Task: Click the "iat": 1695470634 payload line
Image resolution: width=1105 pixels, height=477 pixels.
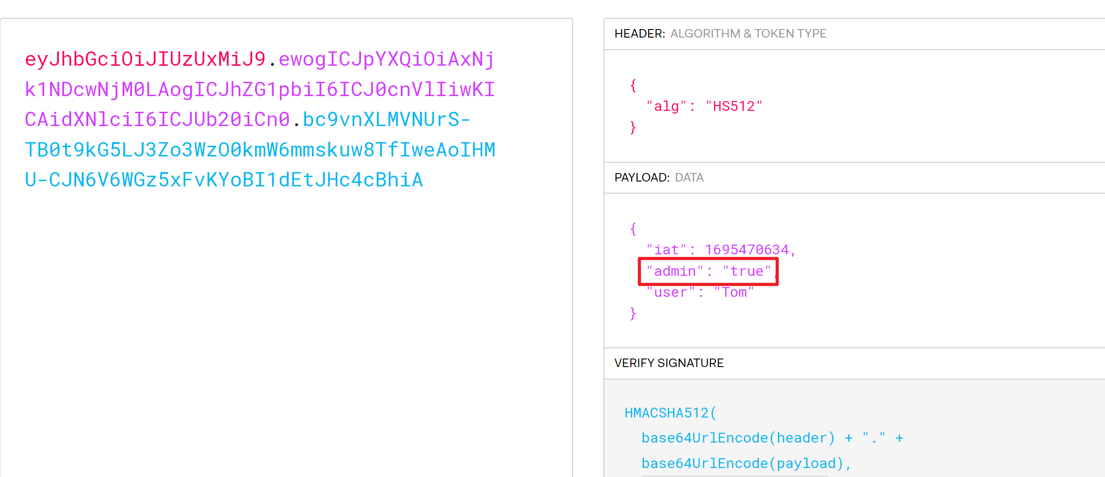Action: click(721, 250)
